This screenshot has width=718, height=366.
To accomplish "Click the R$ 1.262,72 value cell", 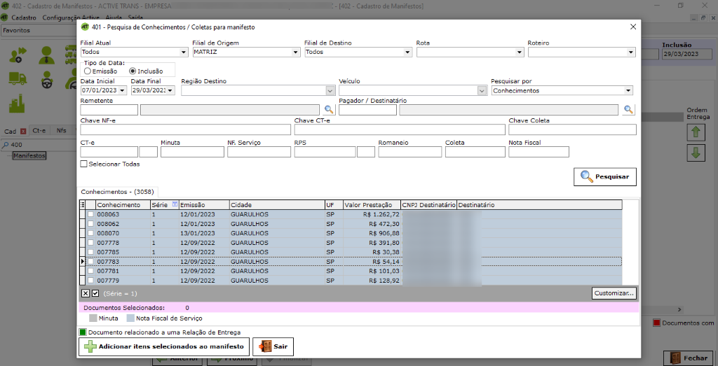I will (x=372, y=214).
